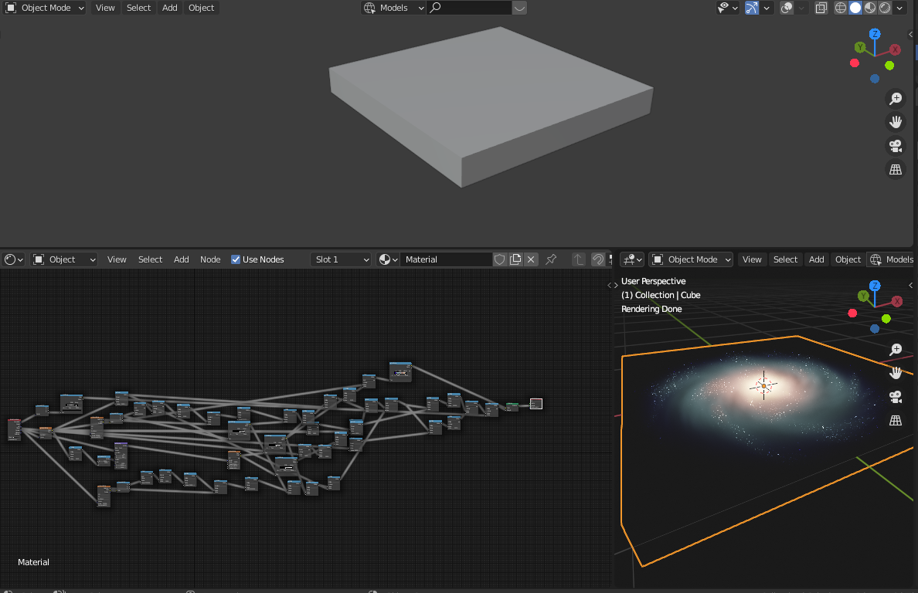The height and width of the screenshot is (593, 918).
Task: Switch to wireframe viewport shading
Action: [x=841, y=8]
